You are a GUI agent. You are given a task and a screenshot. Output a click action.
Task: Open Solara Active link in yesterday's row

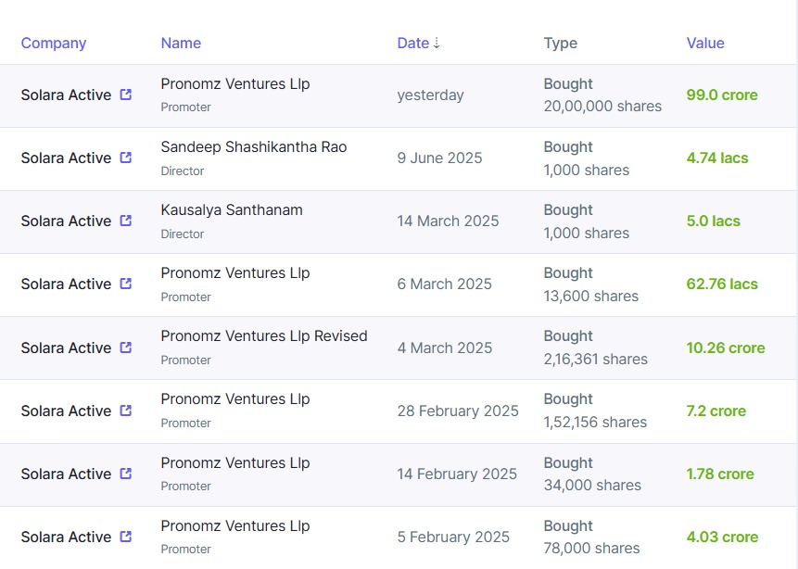click(66, 95)
